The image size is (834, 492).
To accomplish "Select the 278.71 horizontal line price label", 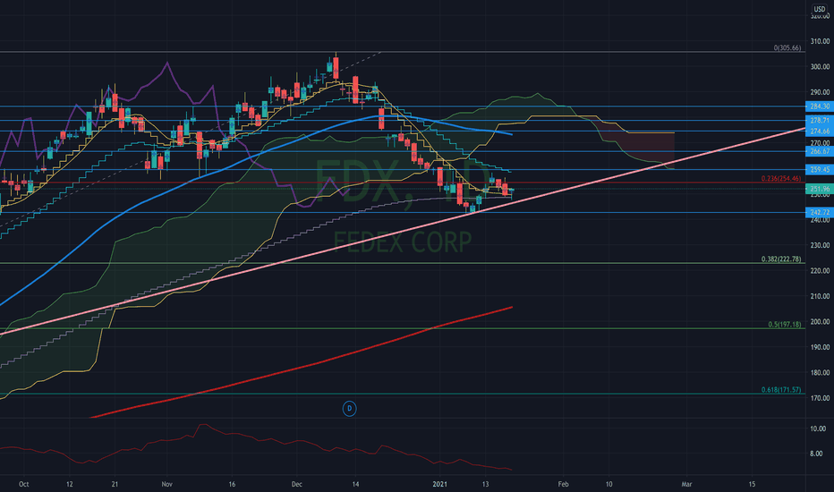I will [819, 121].
